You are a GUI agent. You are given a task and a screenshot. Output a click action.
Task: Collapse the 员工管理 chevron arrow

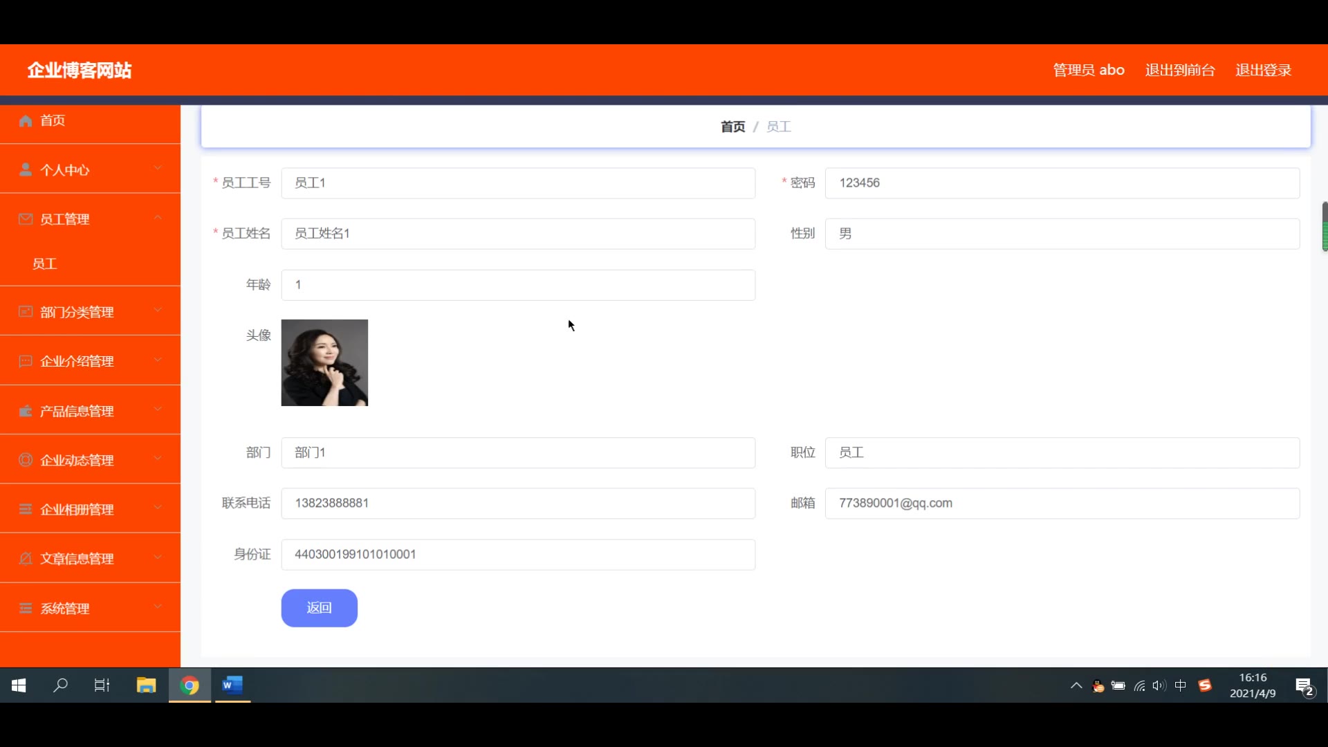[158, 218]
